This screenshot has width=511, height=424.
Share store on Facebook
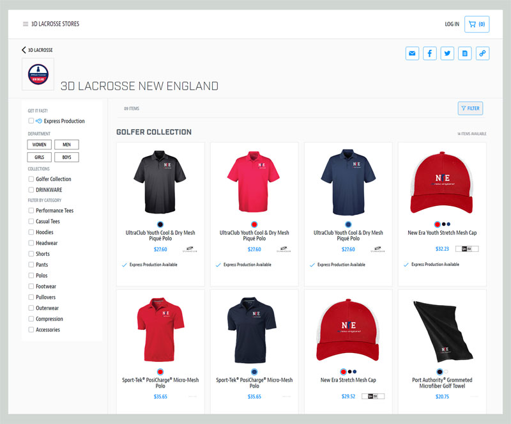tap(430, 53)
